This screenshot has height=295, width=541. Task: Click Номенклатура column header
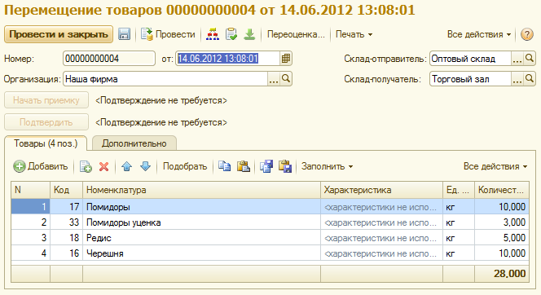coord(201,190)
